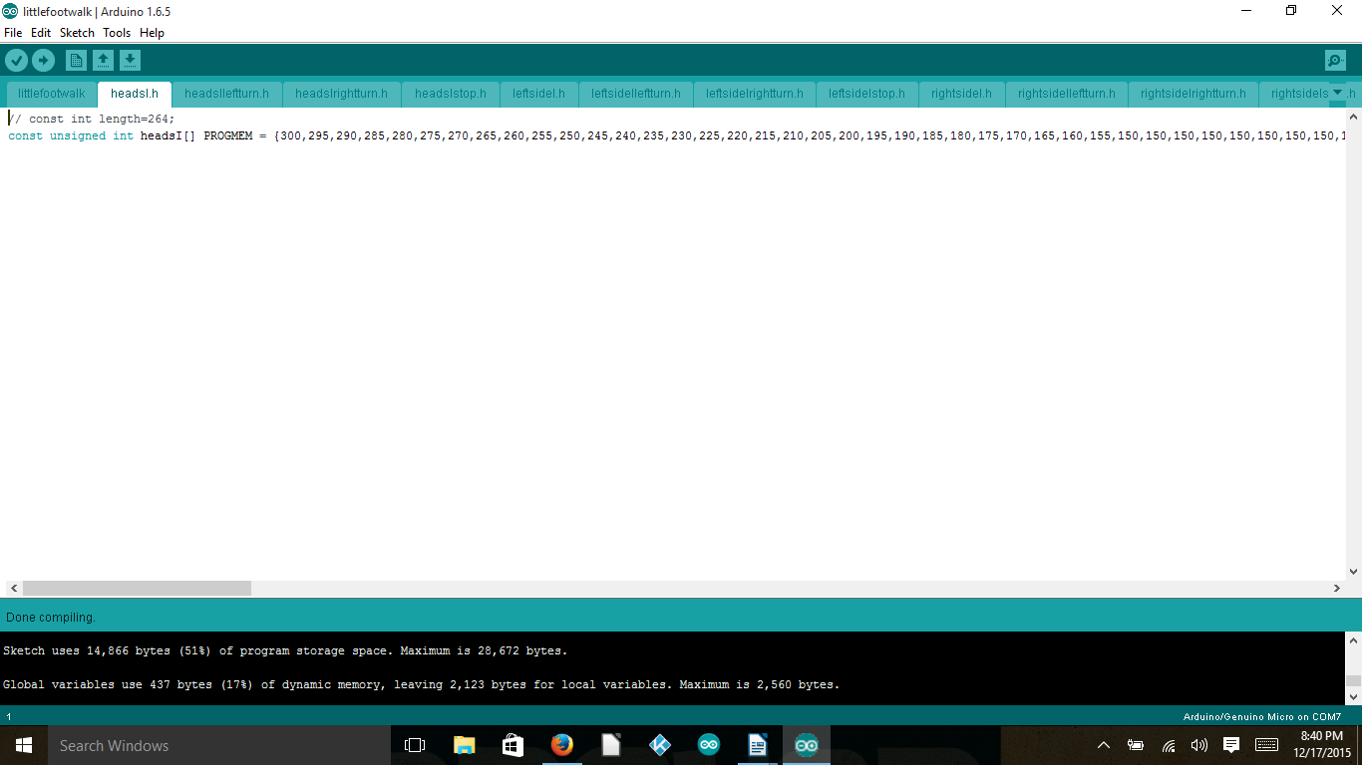1362x765 pixels.
Task: Open the Edit menu
Action: [41, 33]
